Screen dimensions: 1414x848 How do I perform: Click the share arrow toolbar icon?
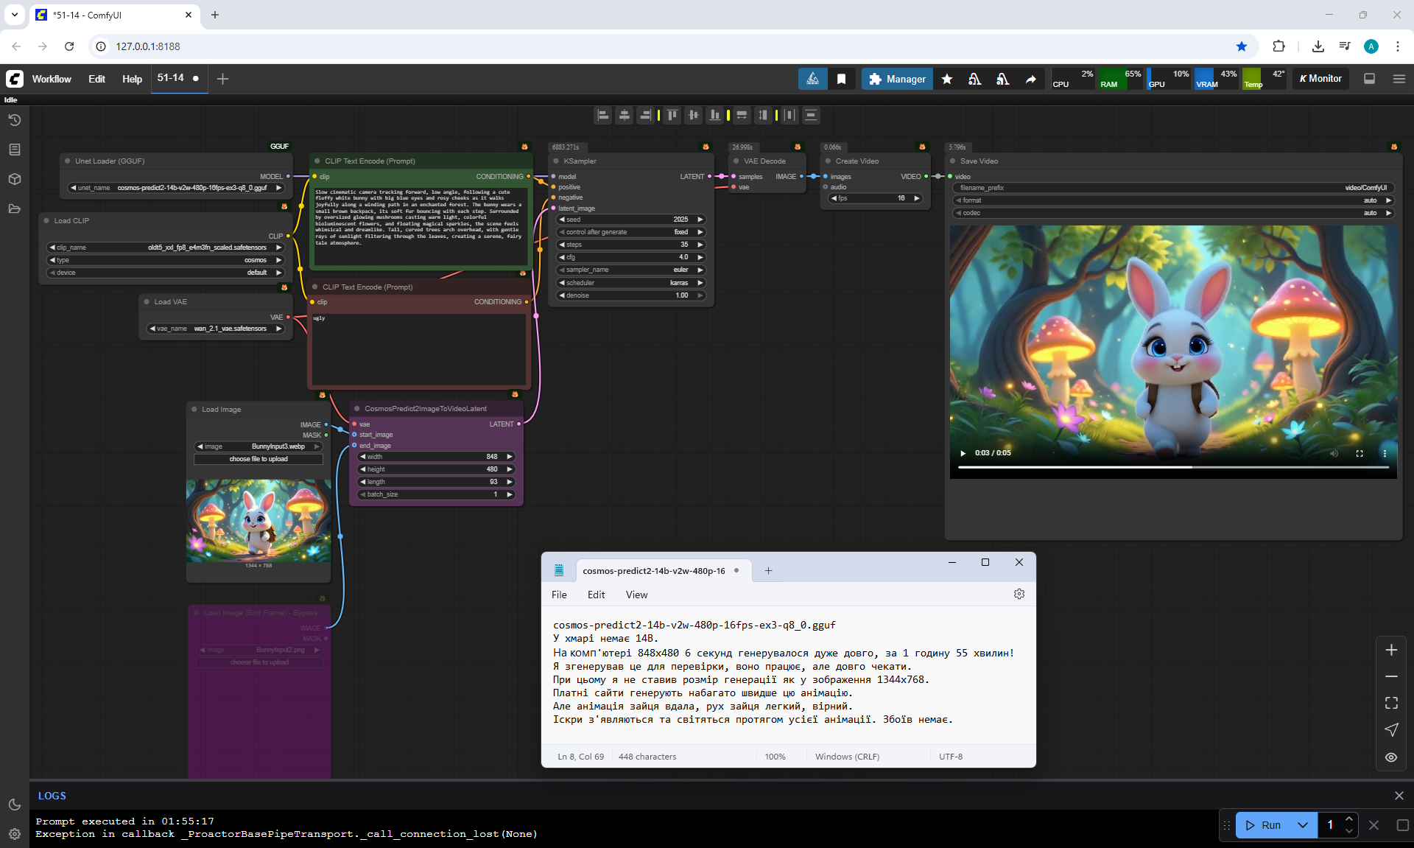pyautogui.click(x=1030, y=79)
